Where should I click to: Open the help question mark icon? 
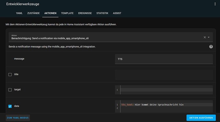click(211, 47)
